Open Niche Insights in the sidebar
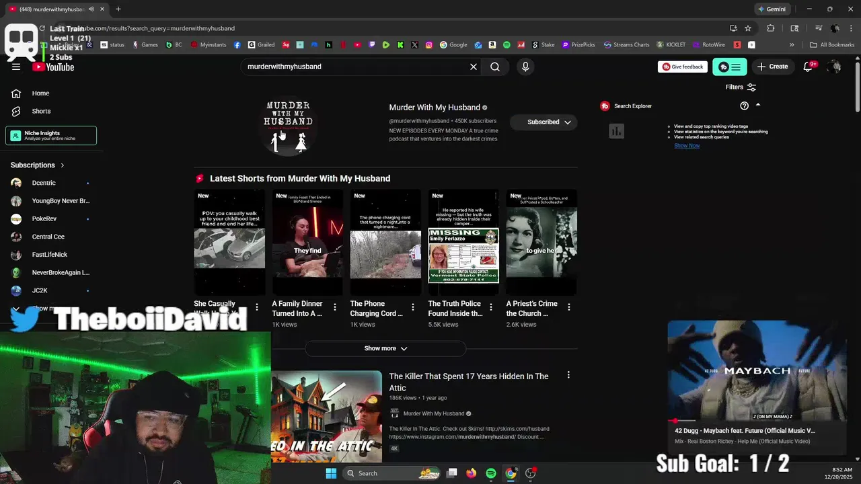Viewport: 861px width, 484px height. (x=51, y=135)
